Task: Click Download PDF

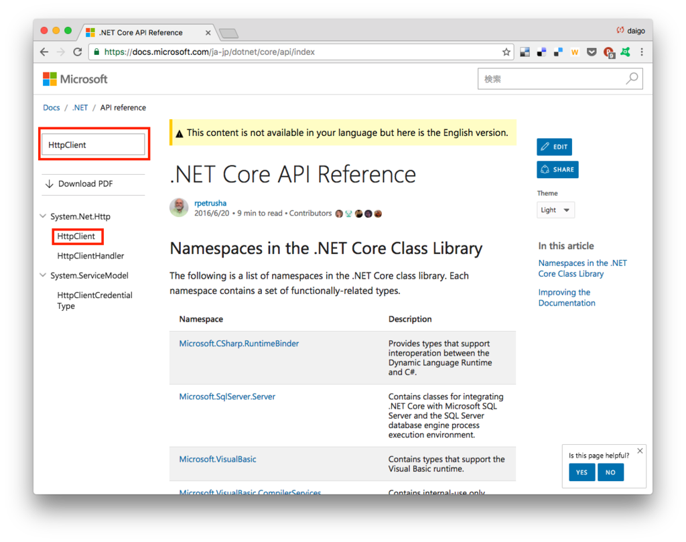Action: [x=79, y=184]
